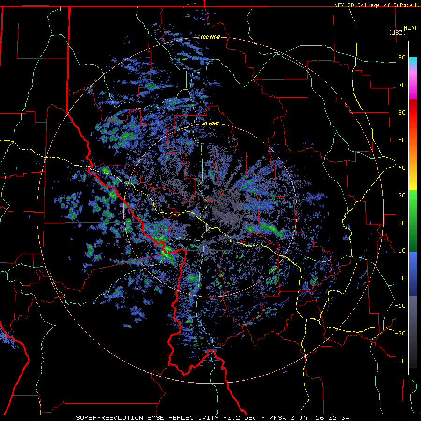Click the 100 NMI range ring label
The height and width of the screenshot is (421, 421).
click(210, 37)
